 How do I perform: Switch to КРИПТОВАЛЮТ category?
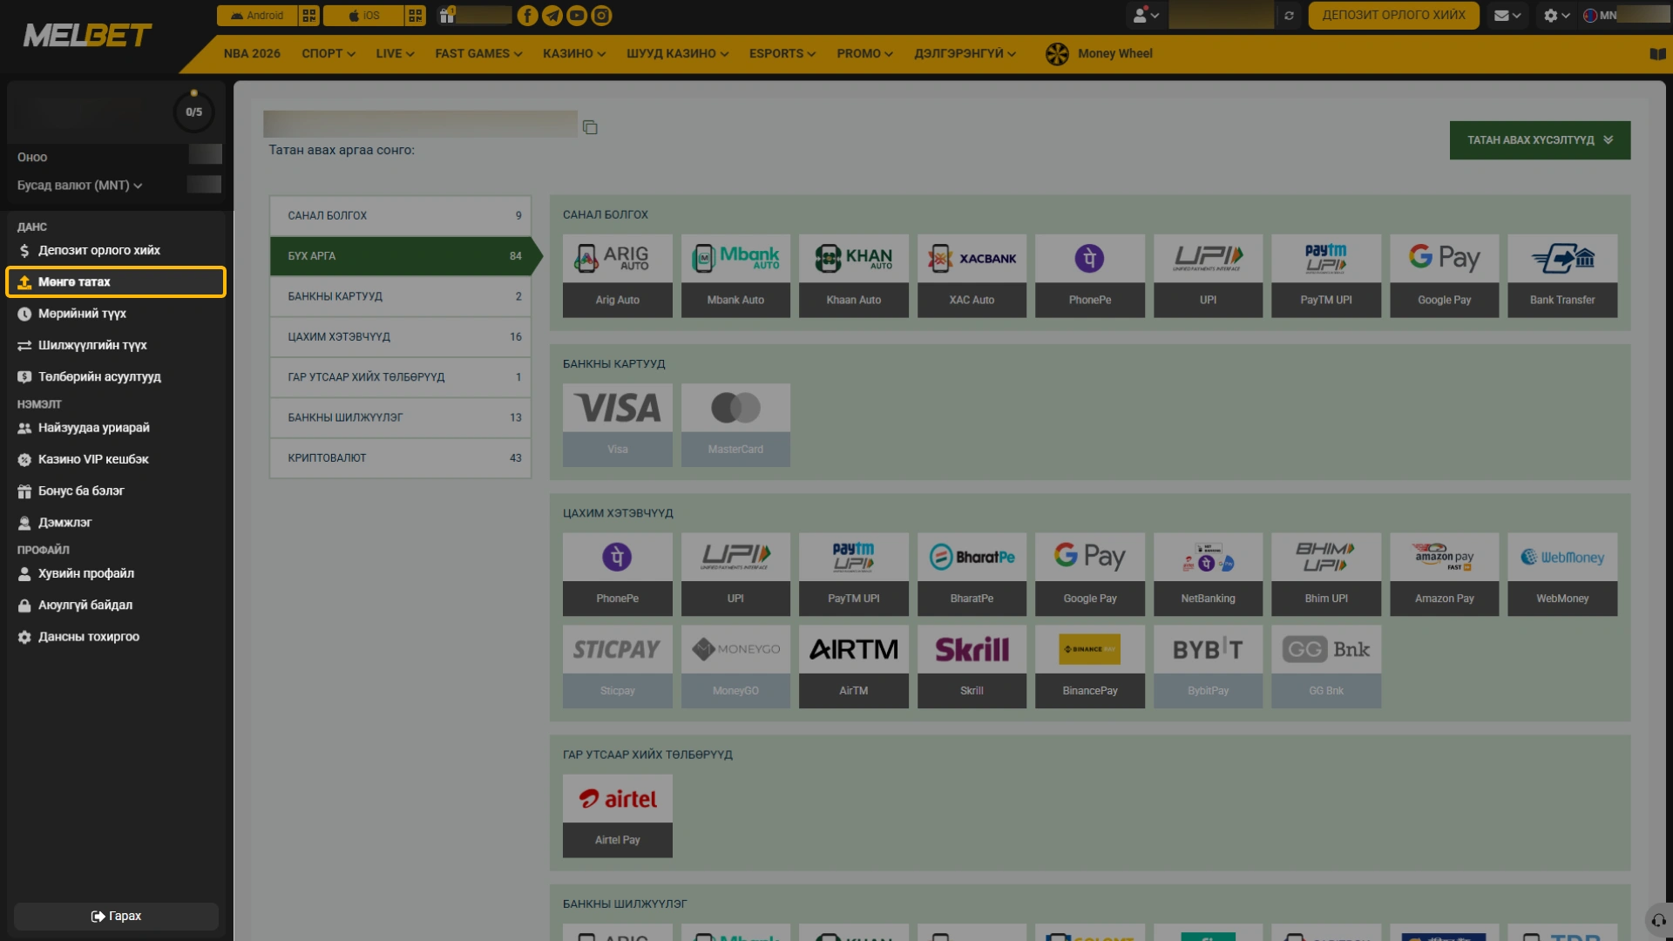pyautogui.click(x=400, y=458)
